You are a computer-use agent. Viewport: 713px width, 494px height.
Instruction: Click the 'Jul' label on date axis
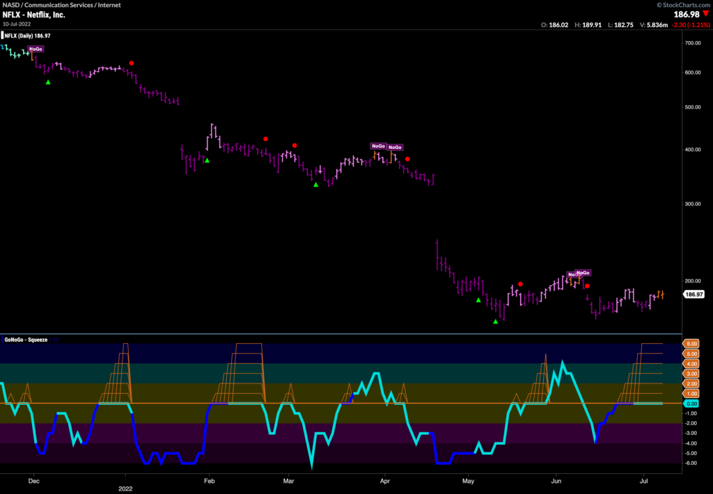(644, 480)
